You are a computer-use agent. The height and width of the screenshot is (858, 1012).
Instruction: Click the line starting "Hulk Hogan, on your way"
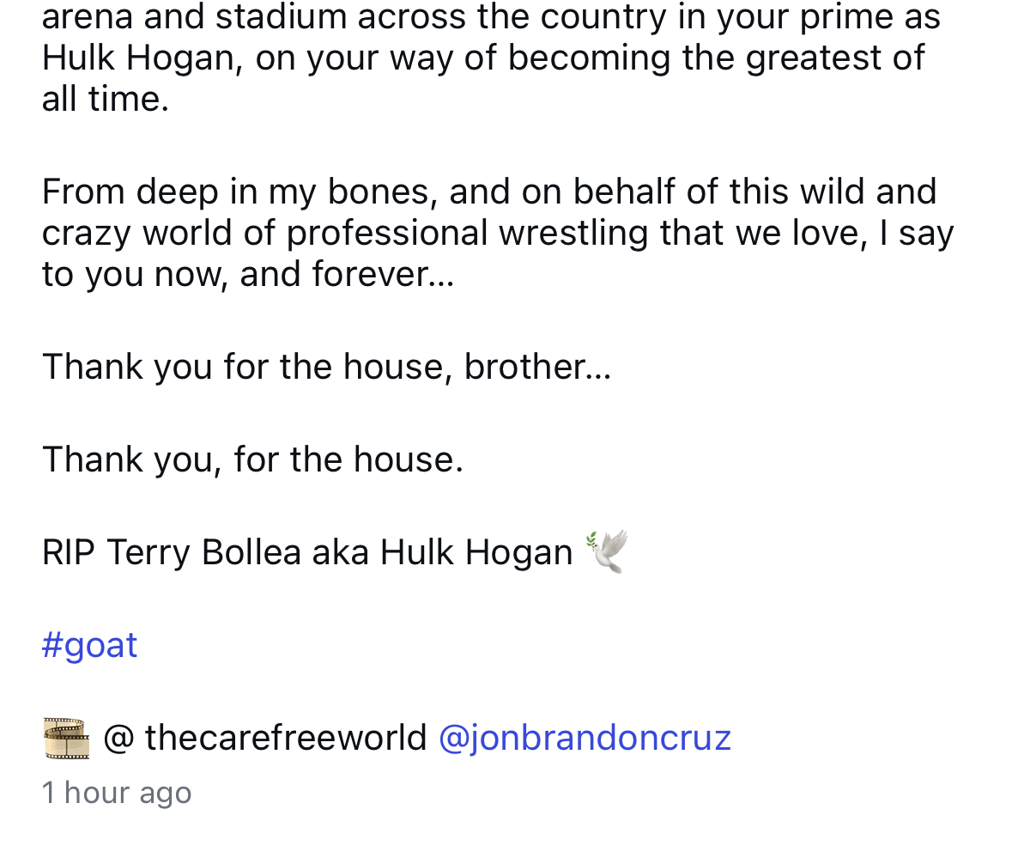coord(482,58)
